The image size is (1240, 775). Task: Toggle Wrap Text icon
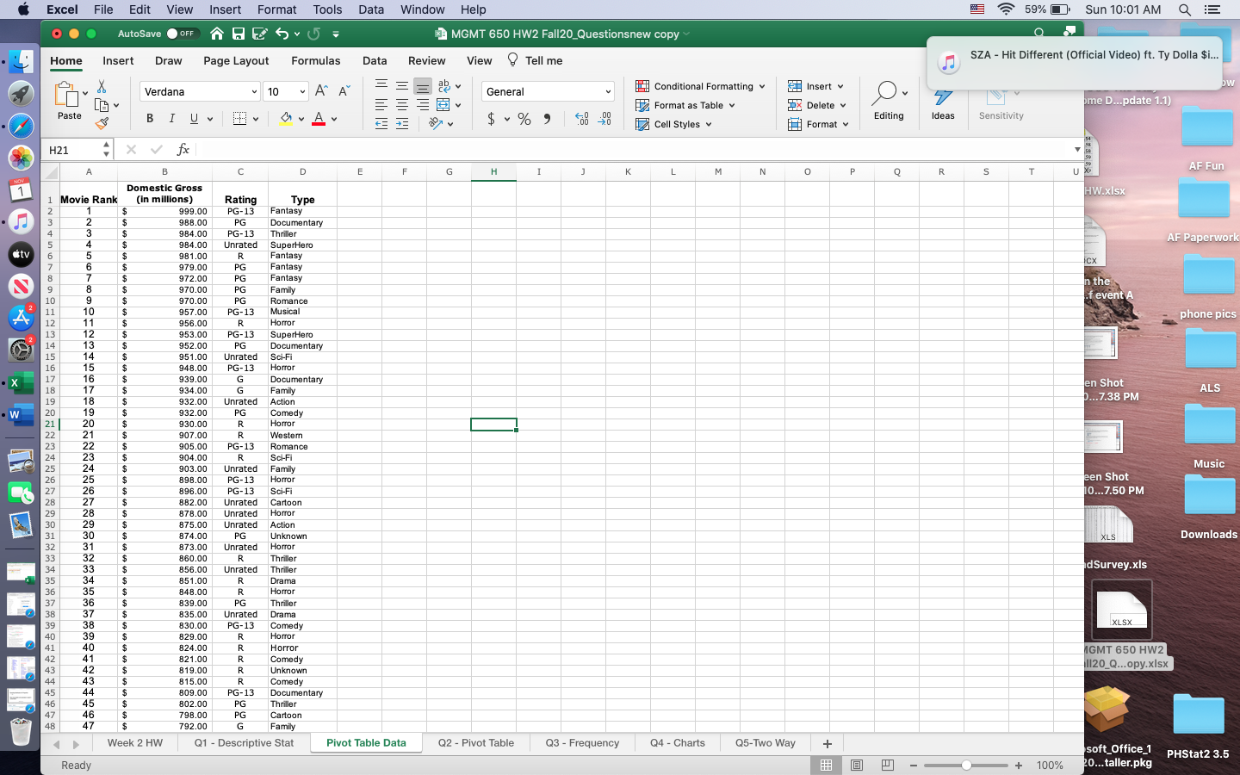444,86
